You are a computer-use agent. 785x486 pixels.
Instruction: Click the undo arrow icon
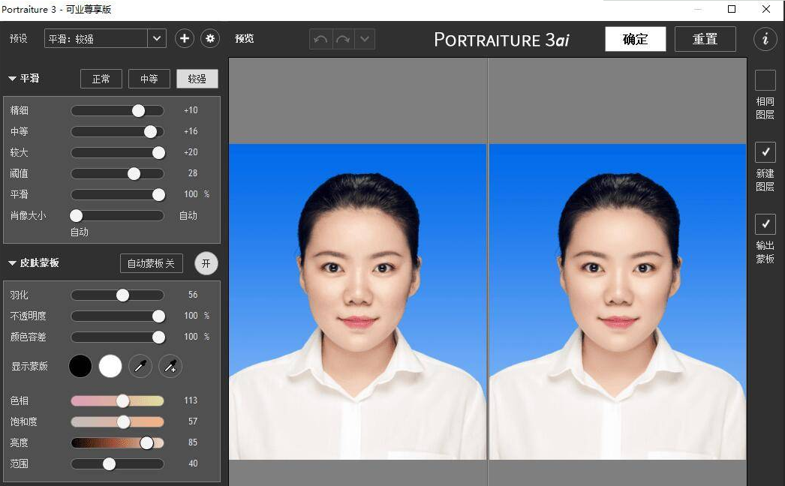click(x=321, y=39)
